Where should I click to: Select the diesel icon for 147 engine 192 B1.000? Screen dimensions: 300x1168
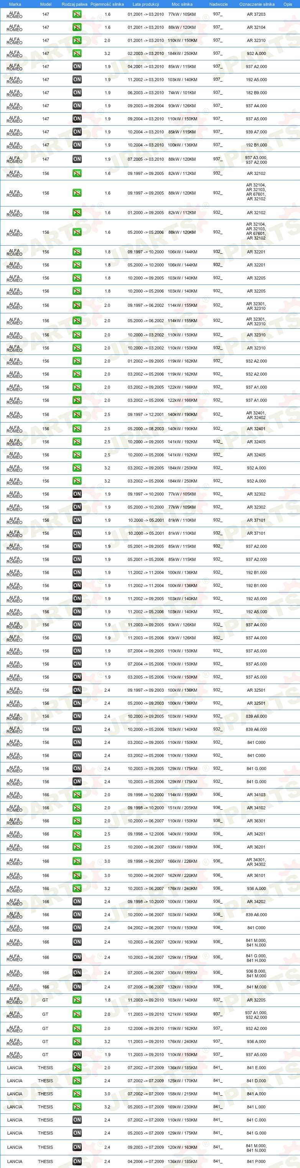tap(77, 145)
